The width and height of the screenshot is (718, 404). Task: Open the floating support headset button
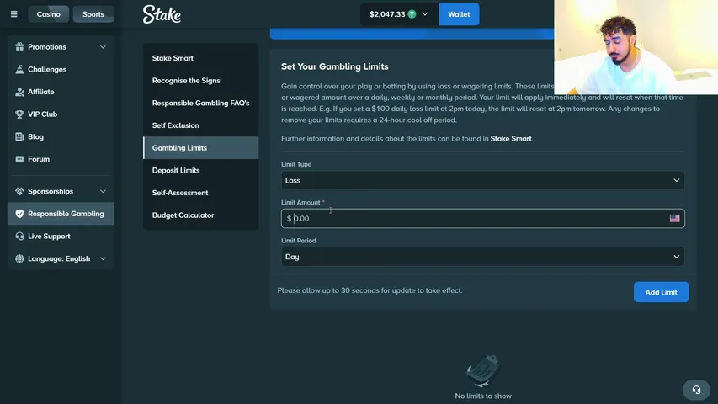click(696, 390)
